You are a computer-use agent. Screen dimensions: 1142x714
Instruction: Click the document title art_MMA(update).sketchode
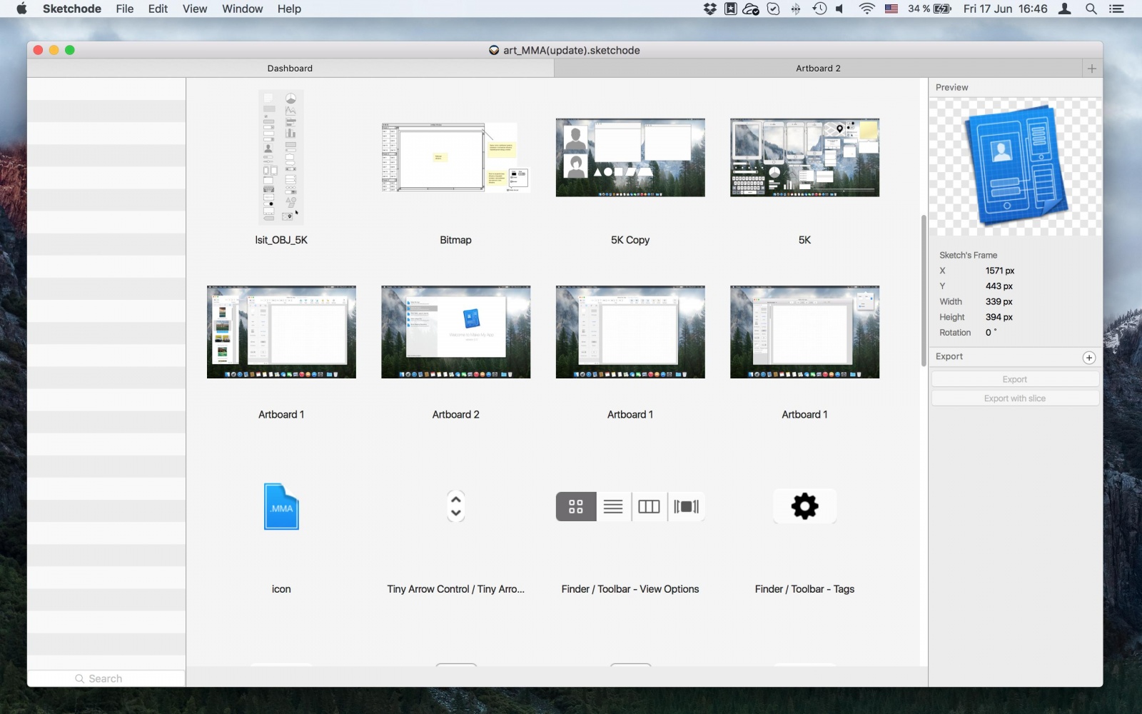click(x=572, y=50)
